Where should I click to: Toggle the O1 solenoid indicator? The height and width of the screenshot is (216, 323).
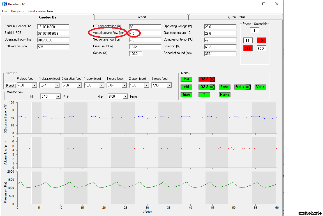tap(248, 48)
